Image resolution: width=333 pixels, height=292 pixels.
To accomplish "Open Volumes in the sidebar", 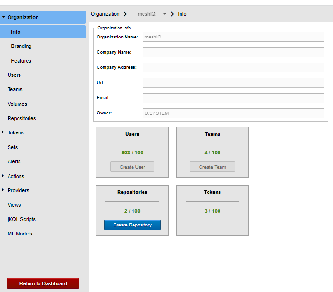I will pyautogui.click(x=17, y=104).
